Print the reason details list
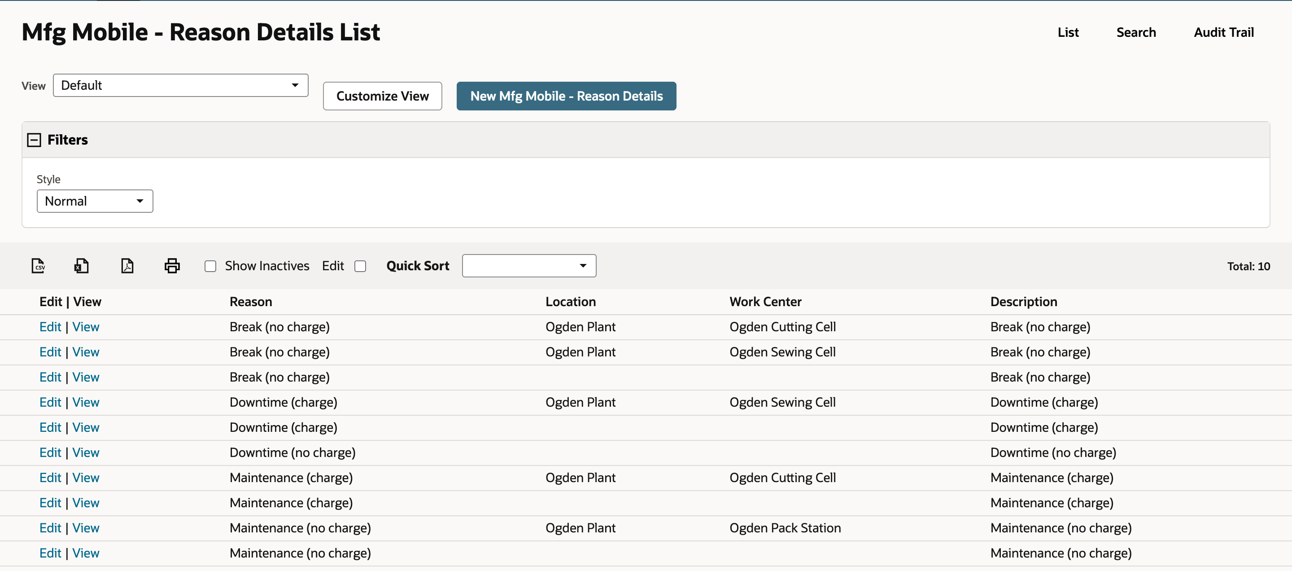 (172, 265)
